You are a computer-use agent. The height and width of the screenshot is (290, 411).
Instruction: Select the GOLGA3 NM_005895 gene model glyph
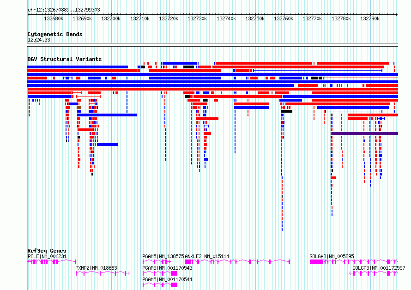354,262
